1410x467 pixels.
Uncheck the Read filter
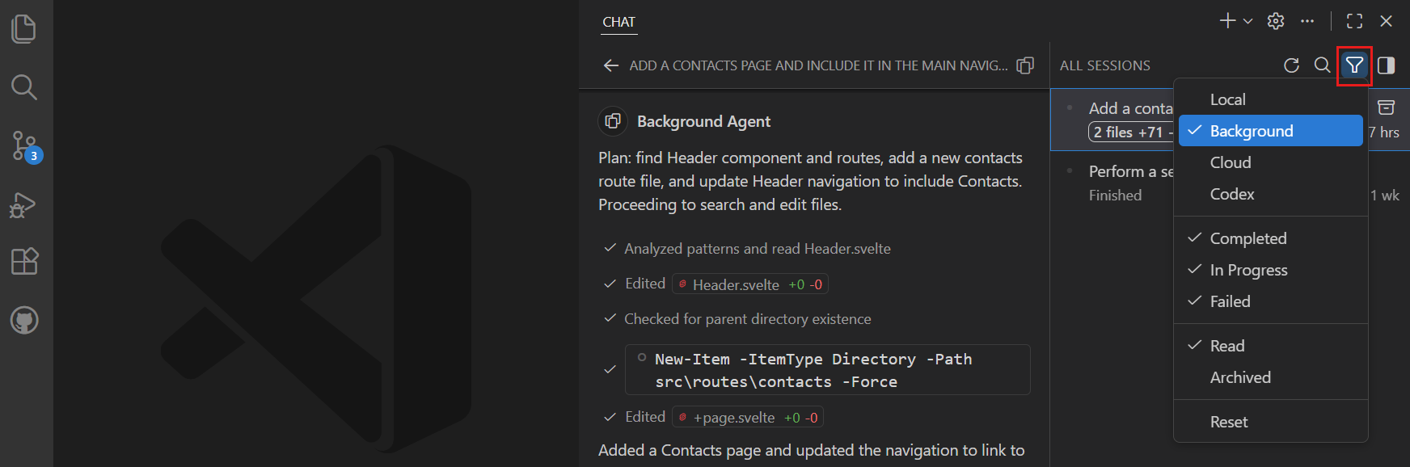[1271, 346]
